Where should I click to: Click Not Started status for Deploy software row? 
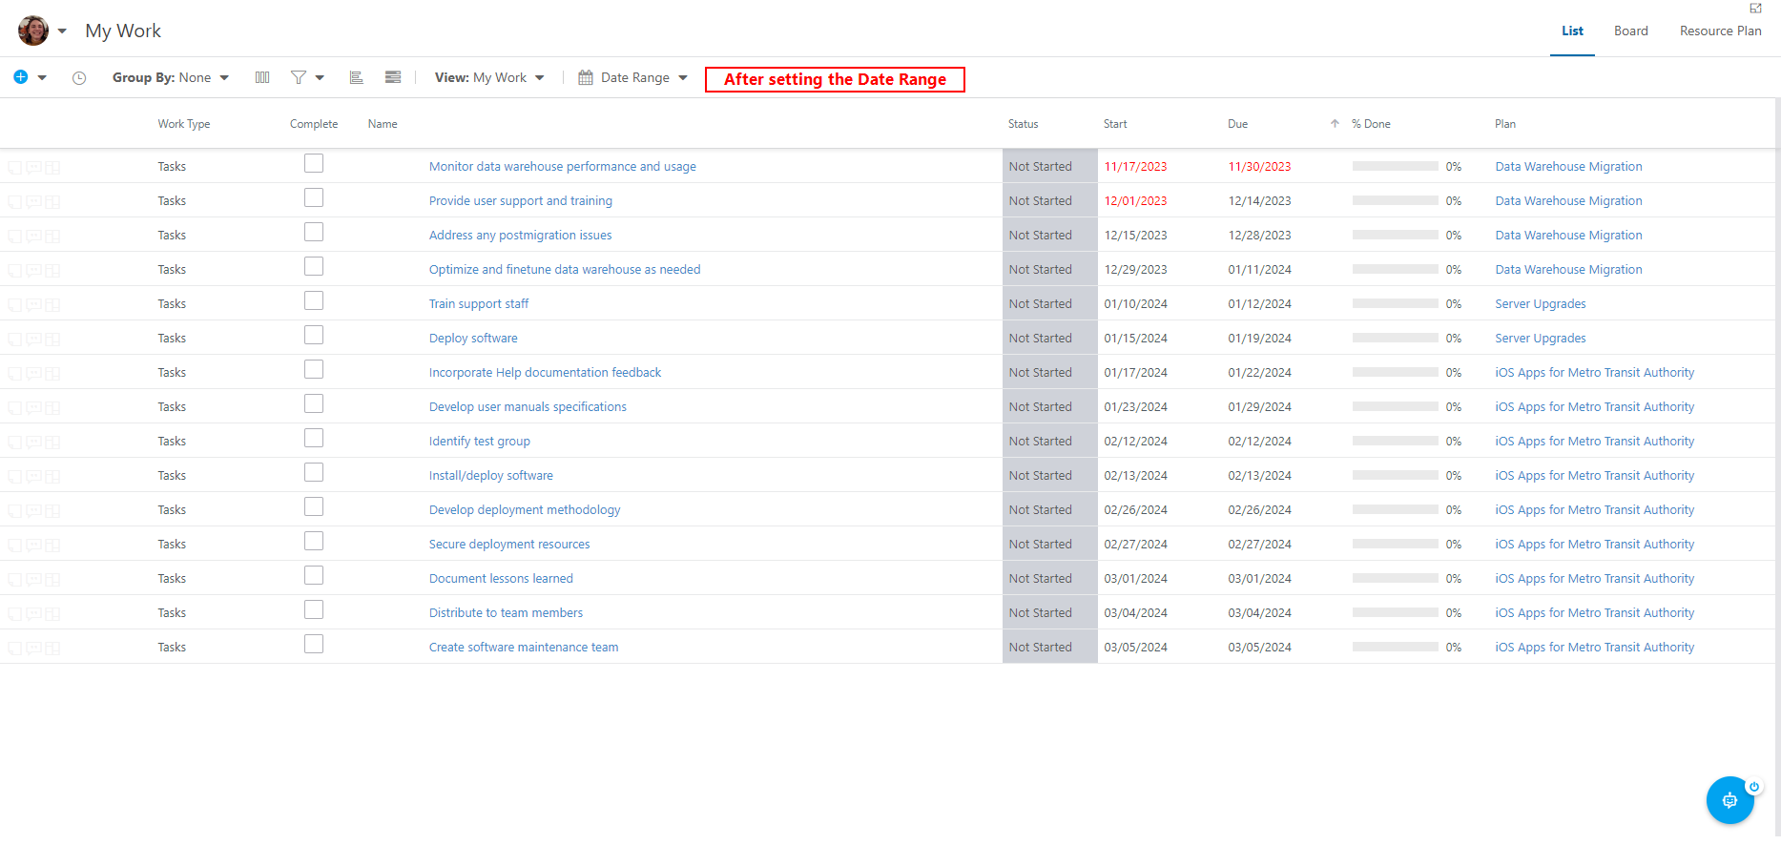tap(1049, 339)
